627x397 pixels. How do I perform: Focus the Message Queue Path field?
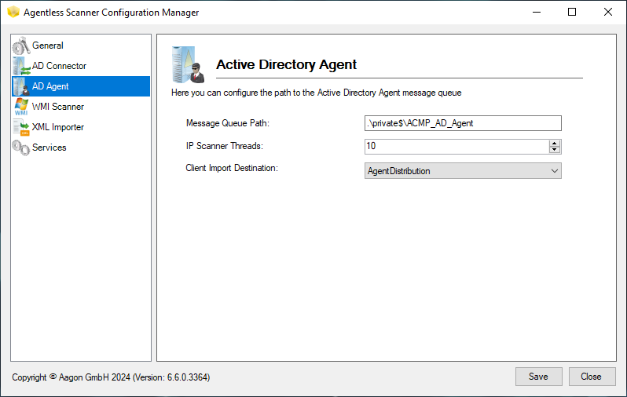coord(463,123)
